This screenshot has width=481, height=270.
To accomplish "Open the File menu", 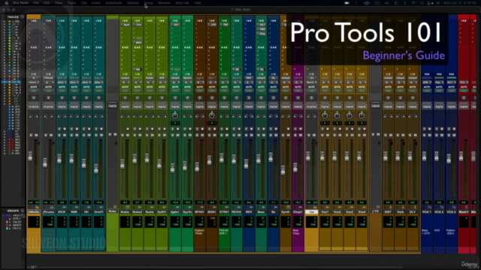I will (36, 3).
